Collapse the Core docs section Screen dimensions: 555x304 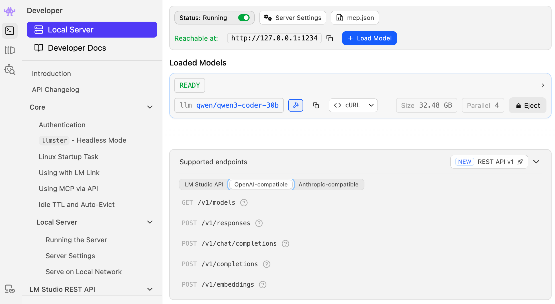pos(150,107)
